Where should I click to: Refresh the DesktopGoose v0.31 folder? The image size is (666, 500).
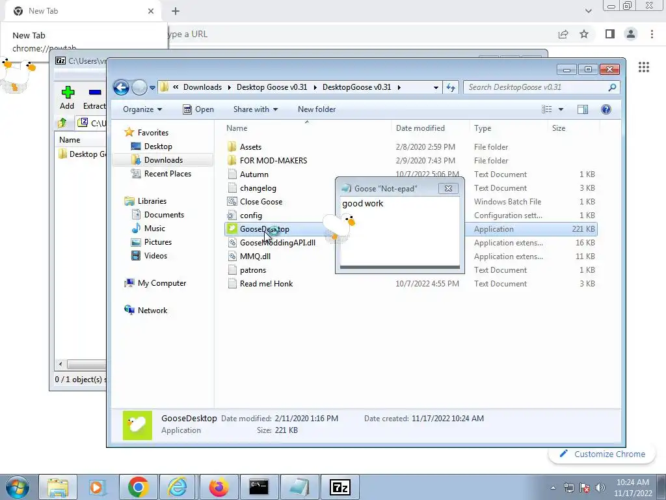[451, 88]
